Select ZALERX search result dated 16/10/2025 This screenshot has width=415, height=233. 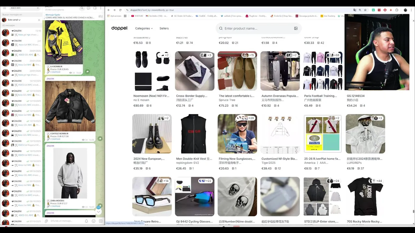[21, 83]
